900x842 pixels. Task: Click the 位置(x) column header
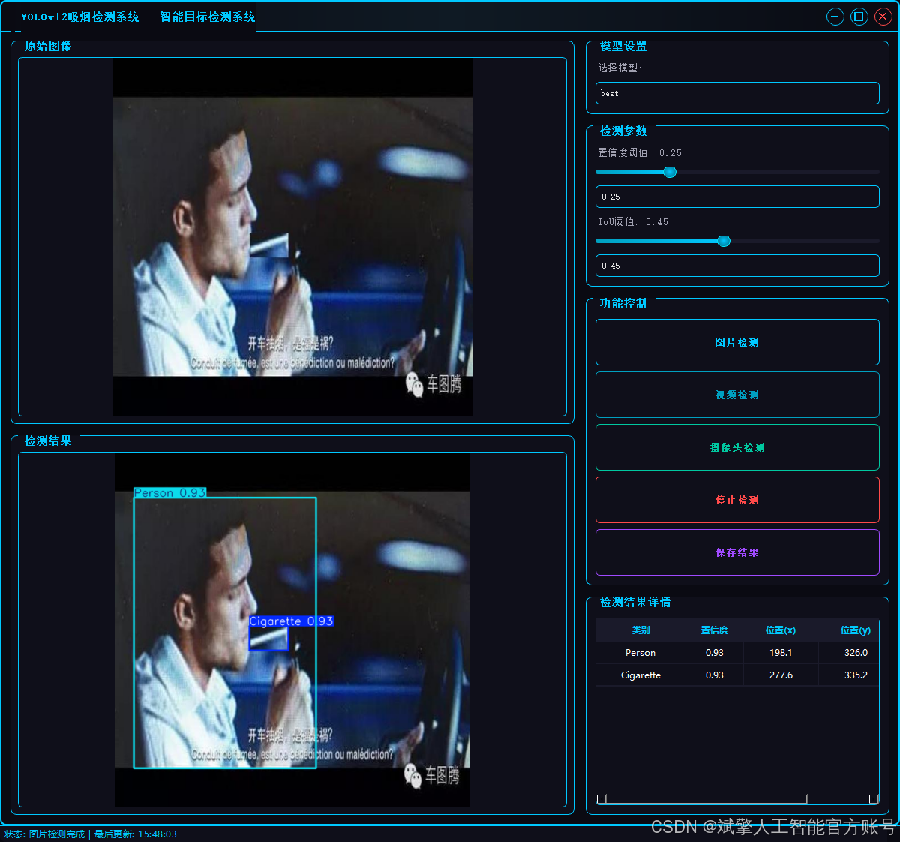pyautogui.click(x=781, y=630)
